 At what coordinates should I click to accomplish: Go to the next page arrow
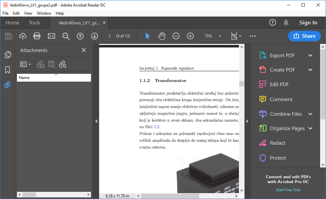(94, 36)
